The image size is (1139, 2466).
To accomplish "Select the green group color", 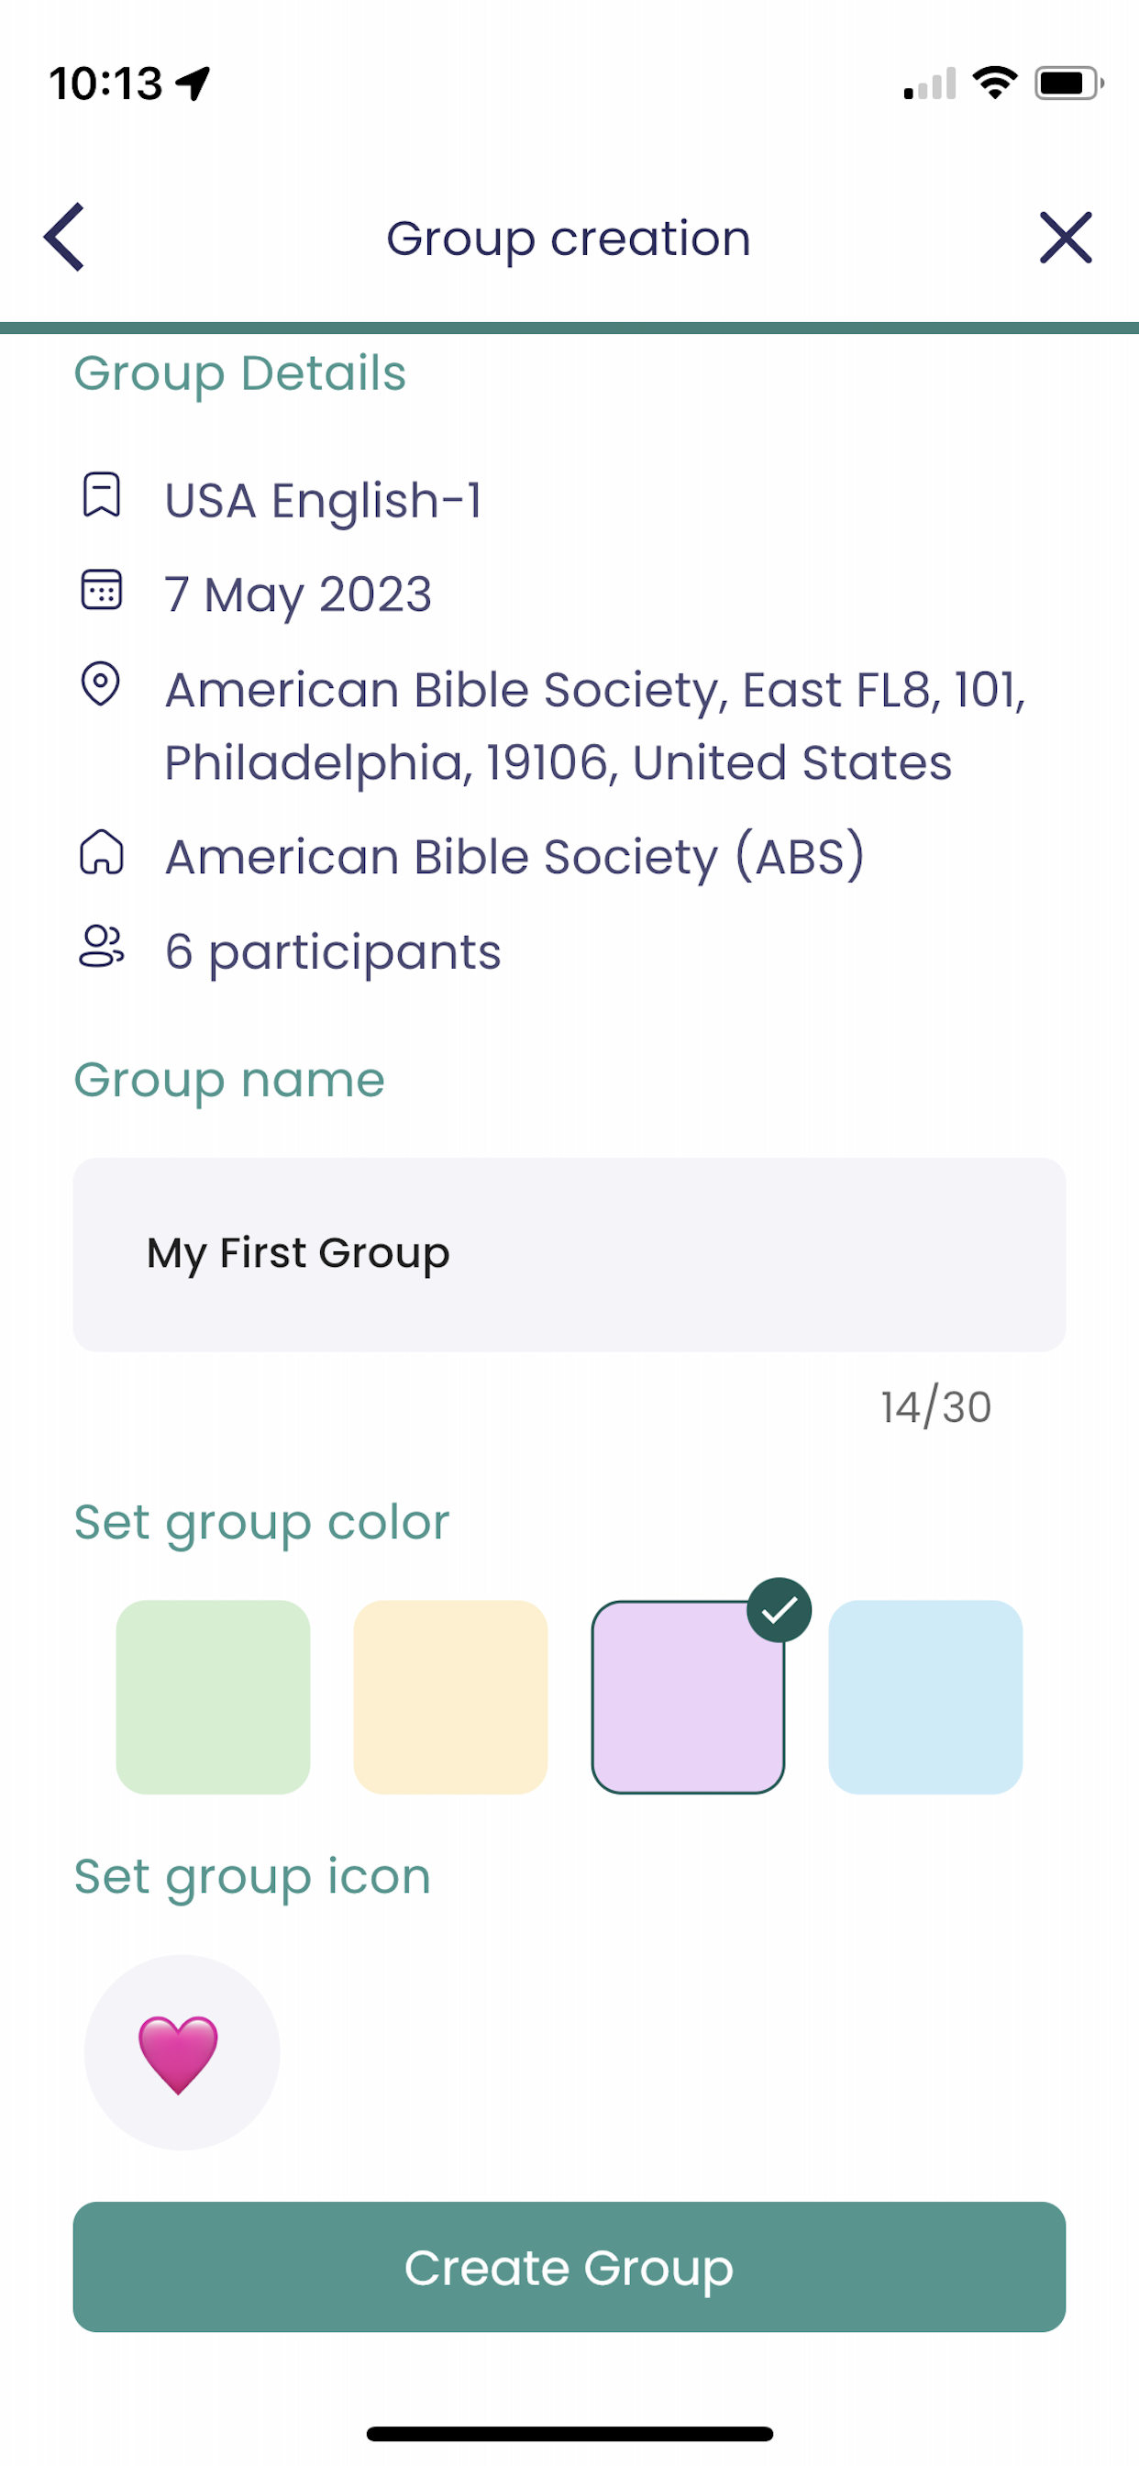I will pos(214,1696).
